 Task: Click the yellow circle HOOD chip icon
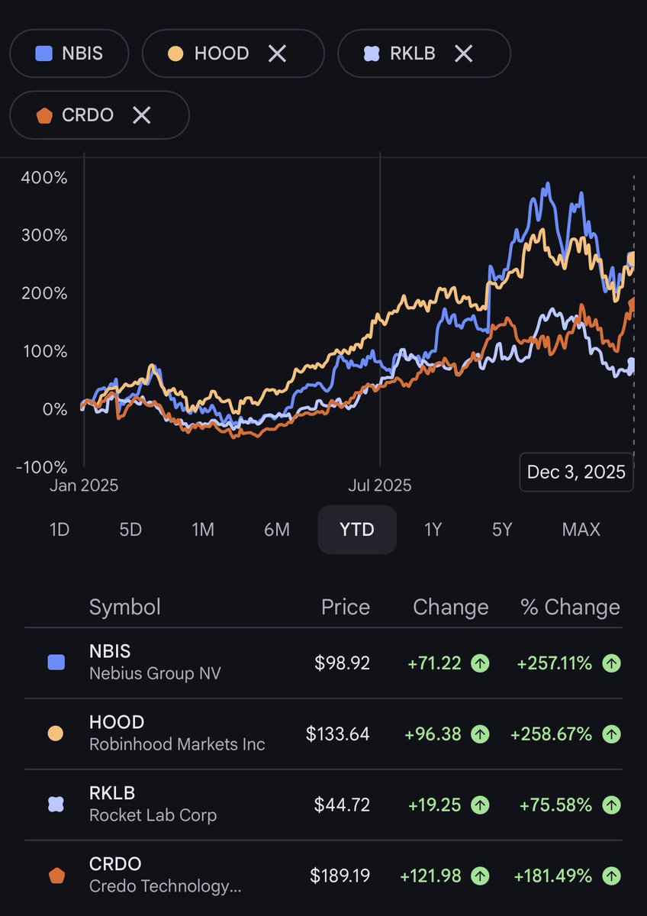pos(175,53)
